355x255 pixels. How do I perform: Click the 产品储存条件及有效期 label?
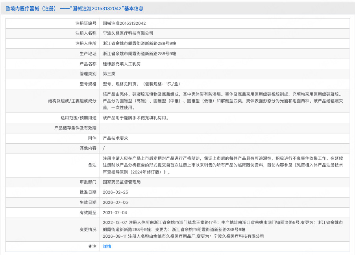(x=75, y=128)
